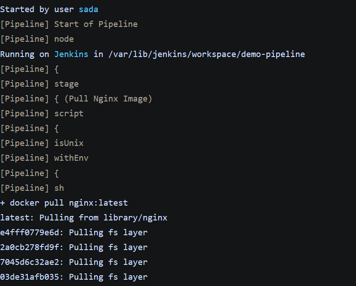Viewport: 356px width, 286px height.
Task: Click the withEnv pipeline step
Action: click(71, 158)
